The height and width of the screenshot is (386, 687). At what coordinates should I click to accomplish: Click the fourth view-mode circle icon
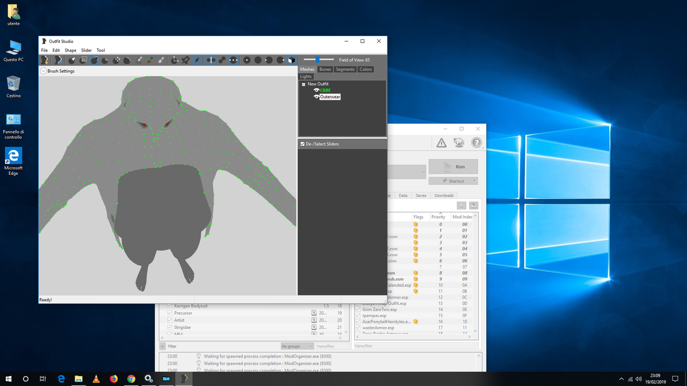pyautogui.click(x=280, y=60)
